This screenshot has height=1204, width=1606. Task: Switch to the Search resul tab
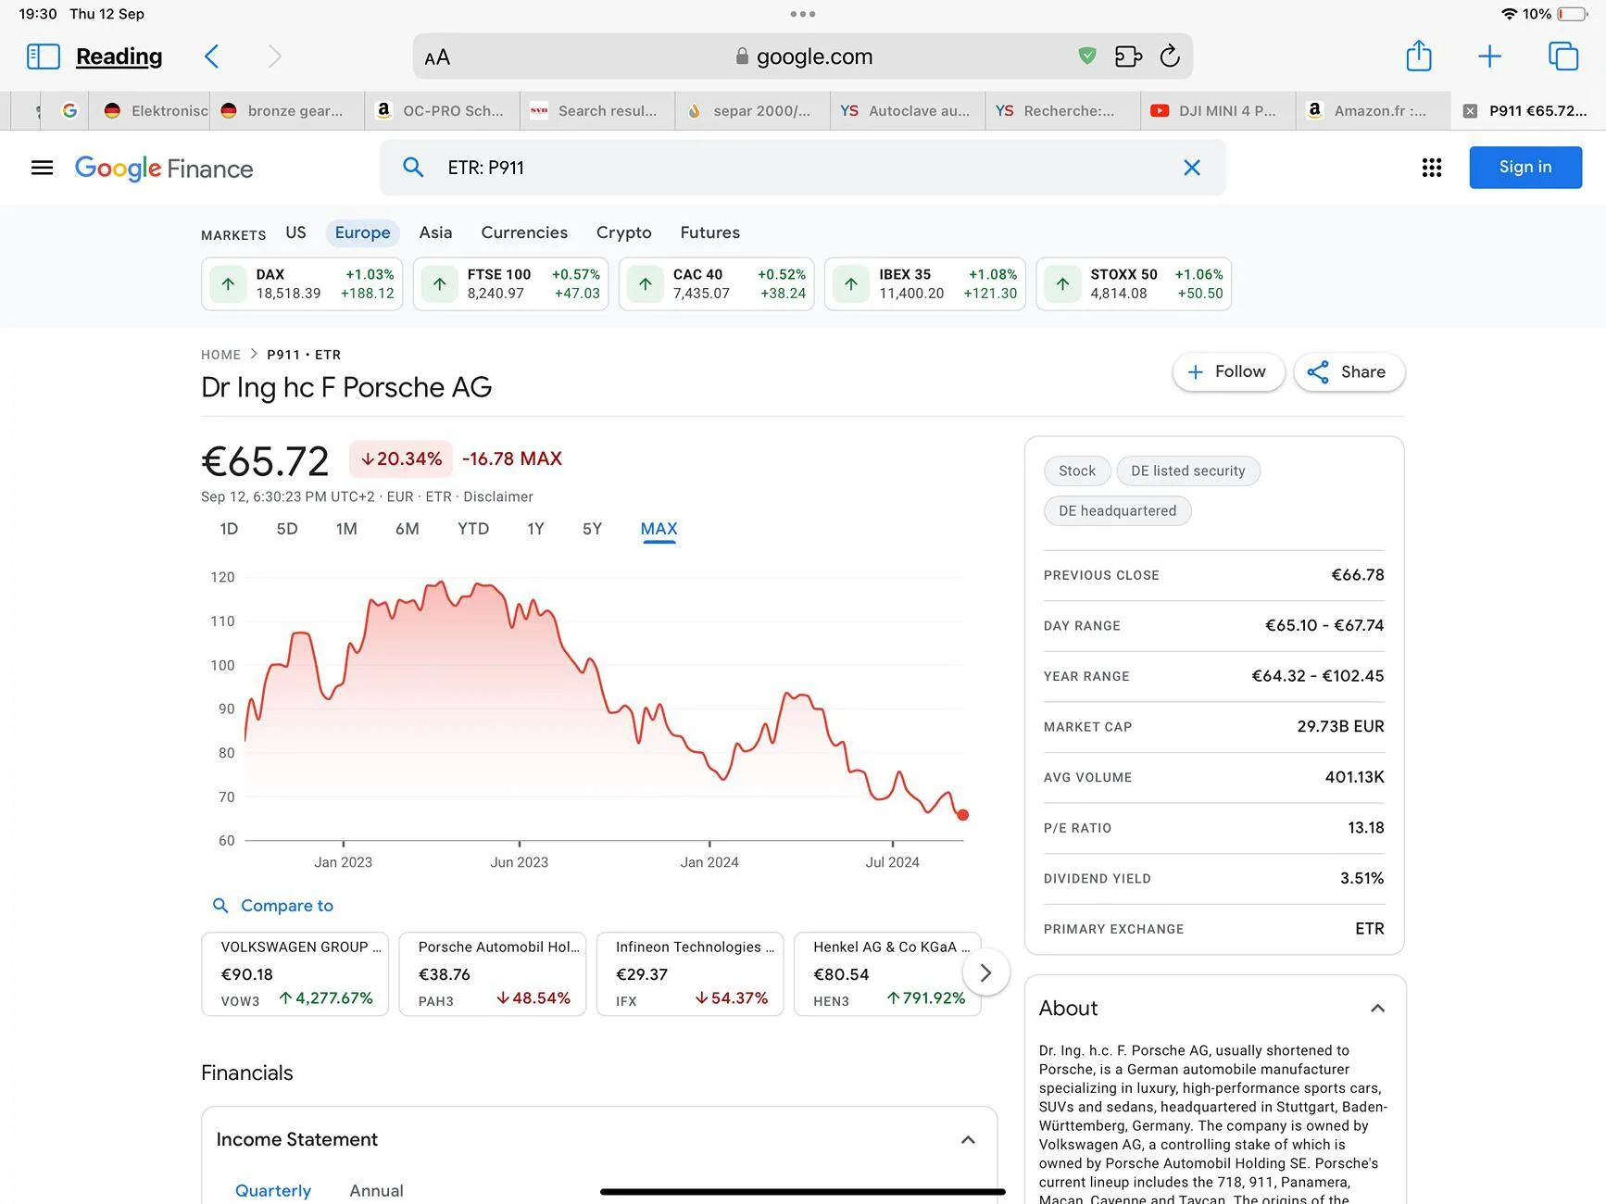[597, 111]
